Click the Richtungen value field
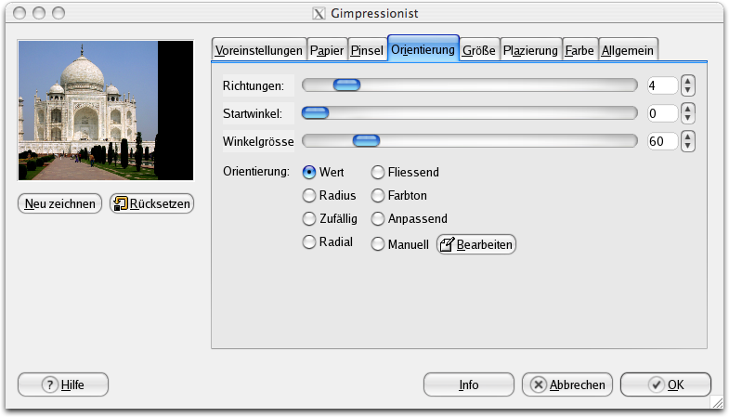Viewport: 729px width, 417px height. tap(662, 85)
